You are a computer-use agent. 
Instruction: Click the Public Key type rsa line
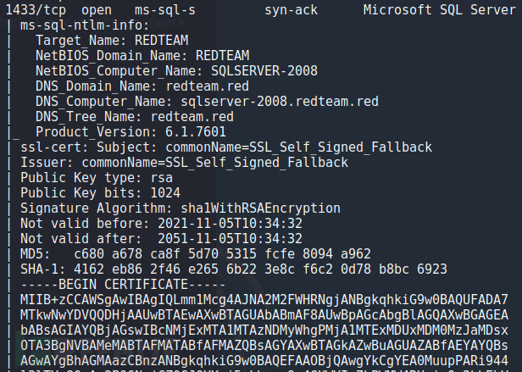pos(97,178)
